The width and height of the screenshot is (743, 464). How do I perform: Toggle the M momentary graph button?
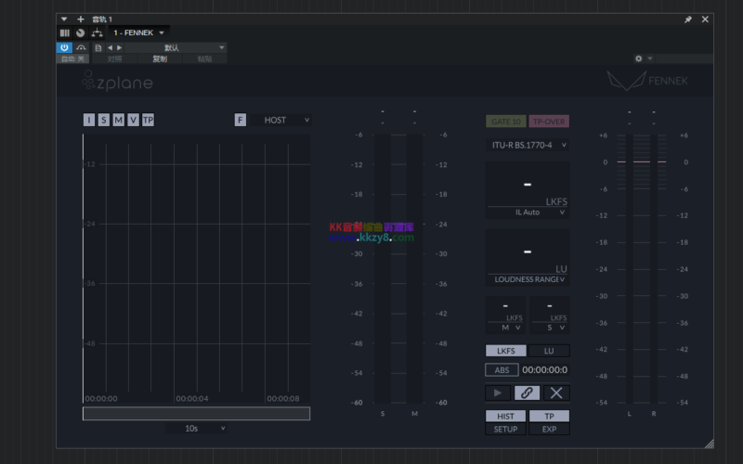[118, 120]
